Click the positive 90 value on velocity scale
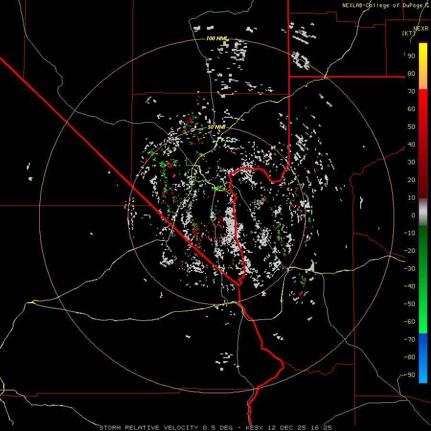 click(x=411, y=56)
